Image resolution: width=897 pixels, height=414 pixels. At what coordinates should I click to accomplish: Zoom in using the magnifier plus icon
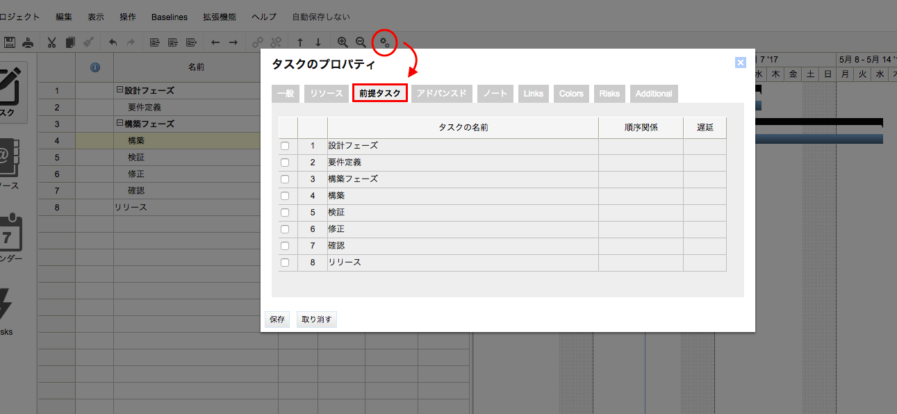click(343, 42)
